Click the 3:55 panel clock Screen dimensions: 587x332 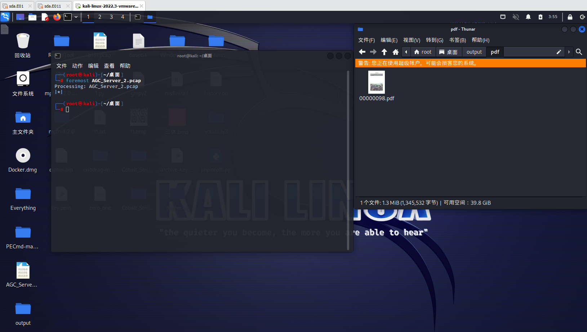(x=553, y=17)
